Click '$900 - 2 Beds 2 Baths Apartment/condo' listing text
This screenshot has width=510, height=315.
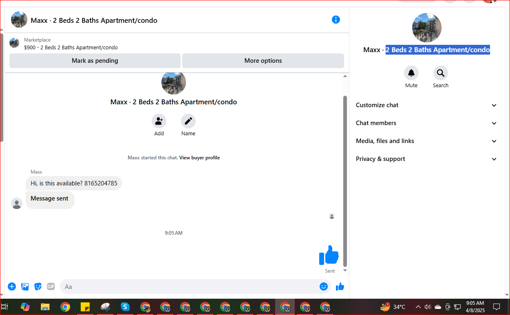click(71, 47)
